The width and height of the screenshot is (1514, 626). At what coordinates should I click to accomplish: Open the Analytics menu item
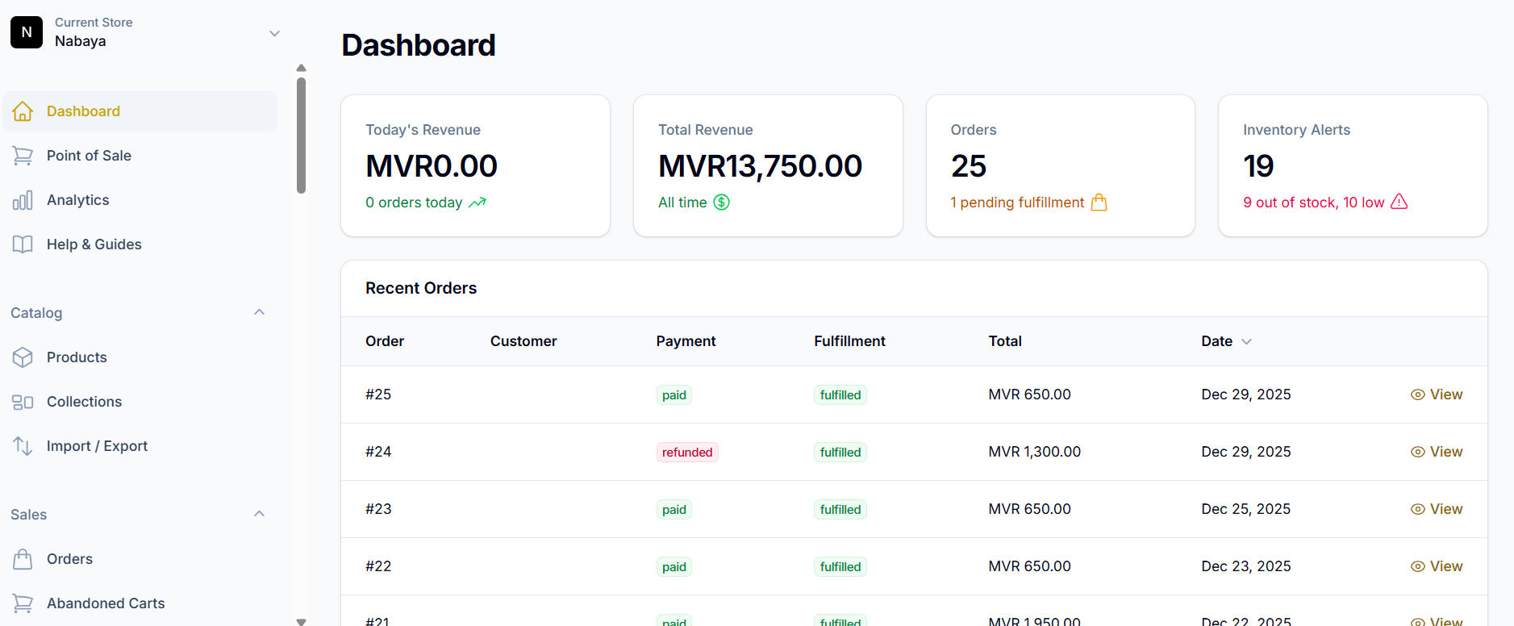(77, 200)
